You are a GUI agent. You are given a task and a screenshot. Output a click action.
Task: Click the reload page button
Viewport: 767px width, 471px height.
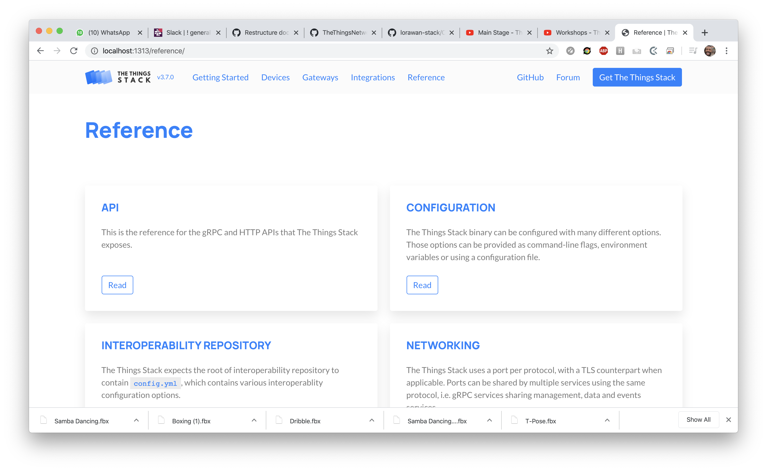pos(74,51)
